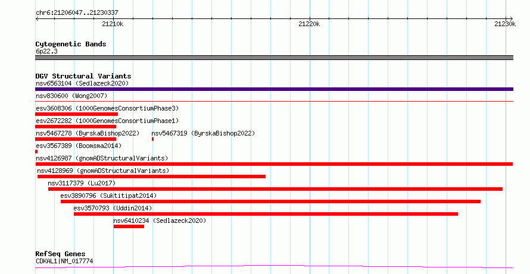Screen dimensions: 530x274
Task: Click the nsv6563104 (Sedlazeck2020) label
Action: [82, 83]
